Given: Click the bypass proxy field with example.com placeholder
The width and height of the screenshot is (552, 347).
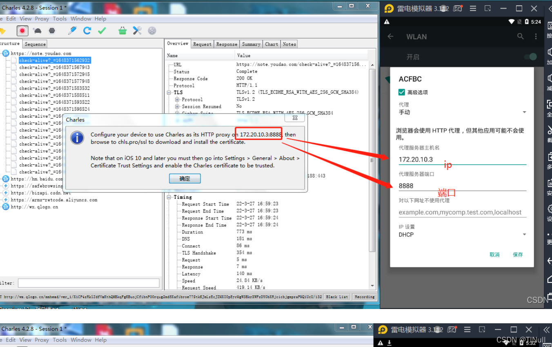Looking at the screenshot, I should pyautogui.click(x=463, y=212).
